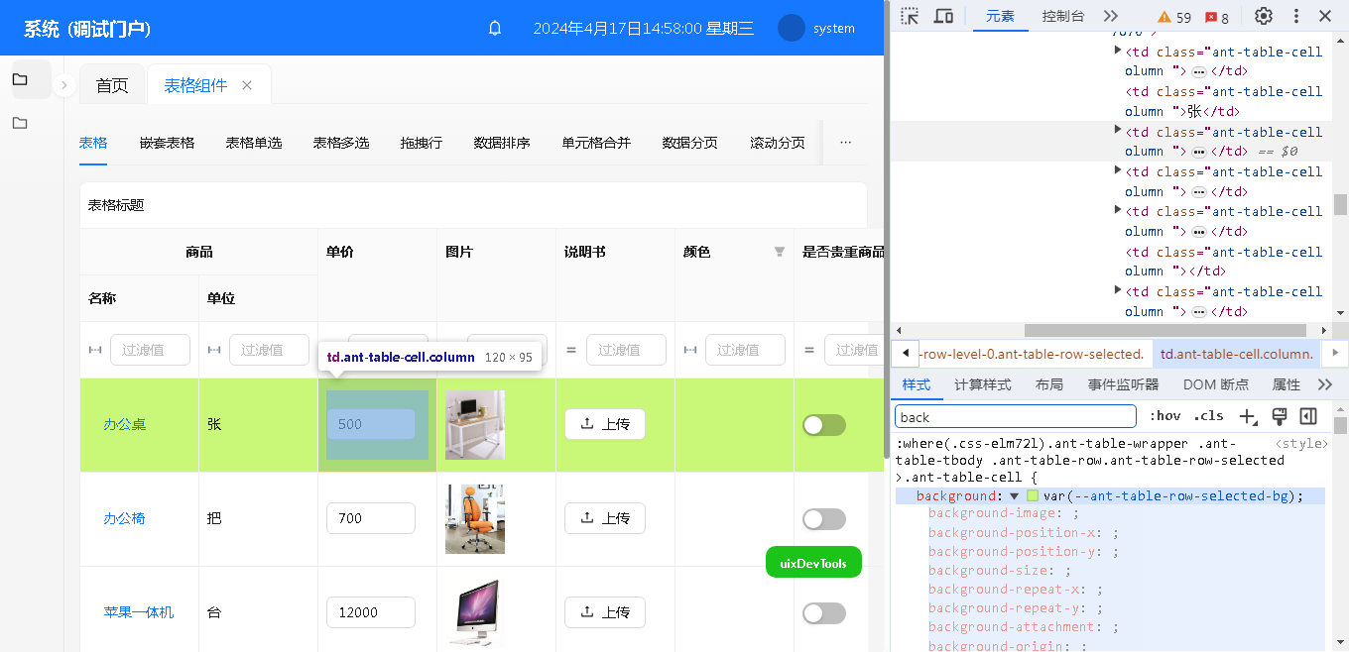Click the styles filter box containing back
This screenshot has height=652, width=1349.
(1016, 417)
